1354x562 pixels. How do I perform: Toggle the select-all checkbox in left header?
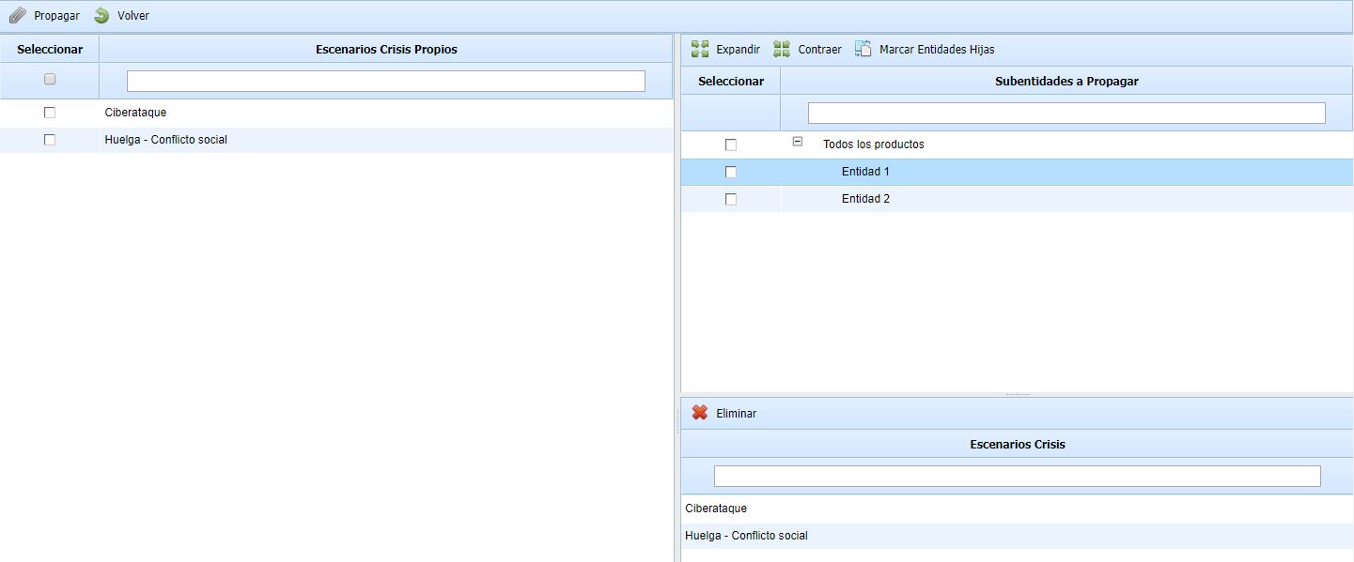tap(50, 80)
